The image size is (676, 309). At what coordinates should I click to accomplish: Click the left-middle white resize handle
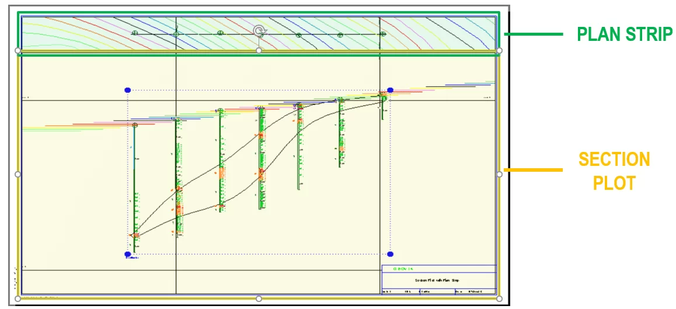click(x=18, y=174)
